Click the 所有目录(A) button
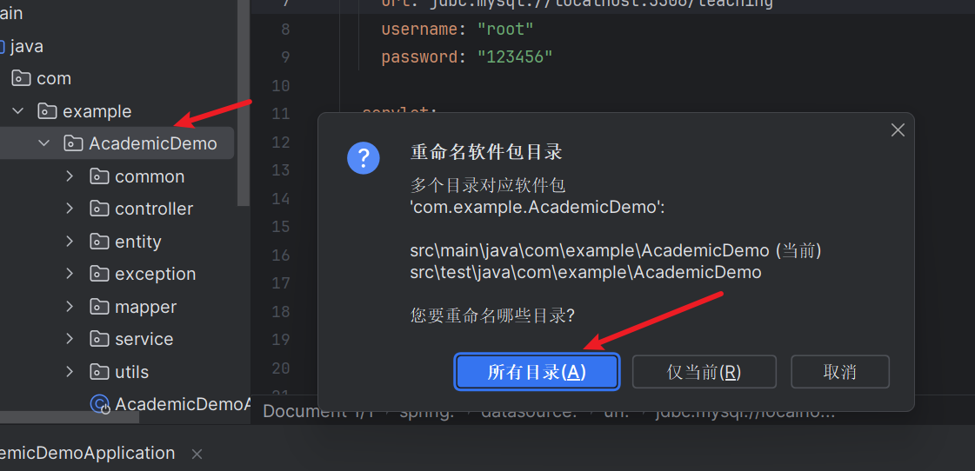 click(537, 372)
